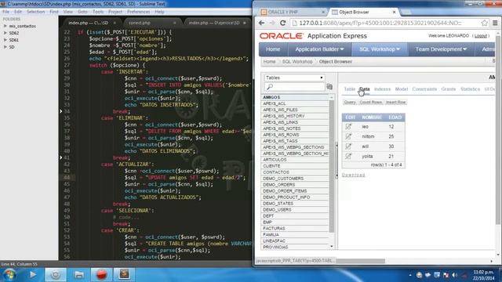The width and height of the screenshot is (502, 282).
Task: Edit the row for leo
Action: point(348,127)
